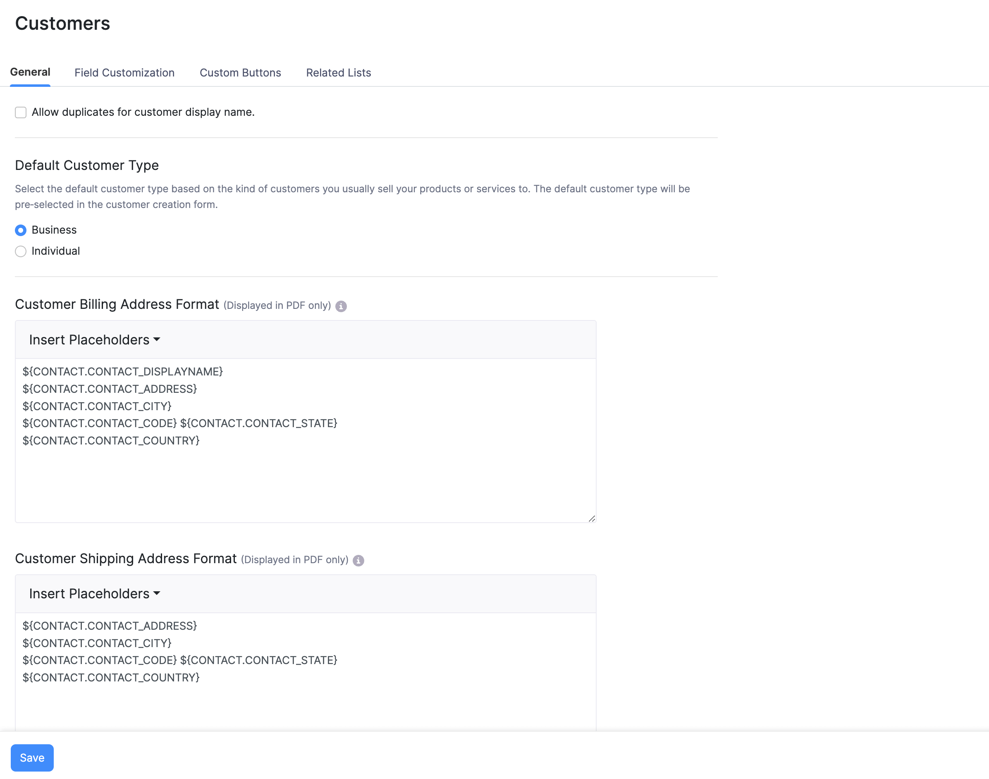989x779 pixels.
Task: Open Insert Placeholders for shipping address format
Action: (94, 593)
